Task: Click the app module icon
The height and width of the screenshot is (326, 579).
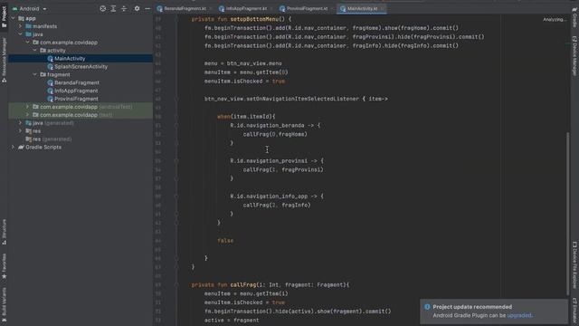Action: [21, 18]
